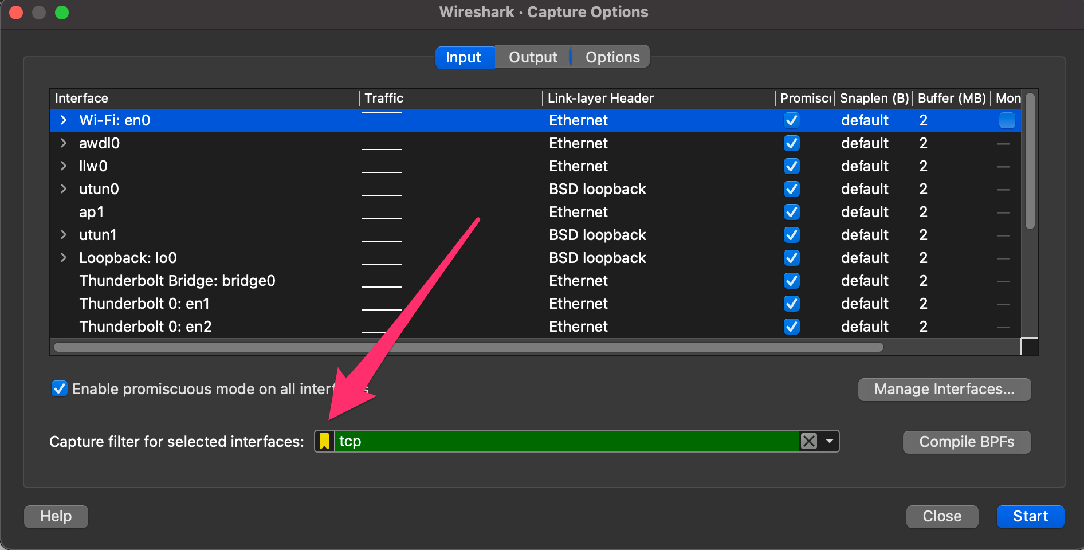
Task: Expand the Loopback: lo0 interface row
Action: click(x=64, y=258)
